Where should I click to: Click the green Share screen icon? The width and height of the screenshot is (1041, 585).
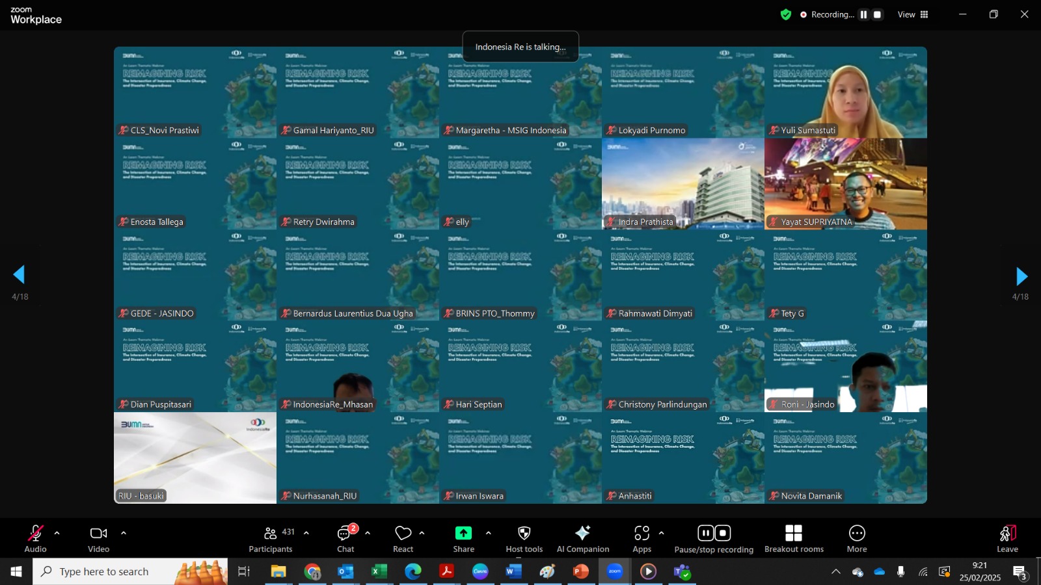[x=463, y=534]
